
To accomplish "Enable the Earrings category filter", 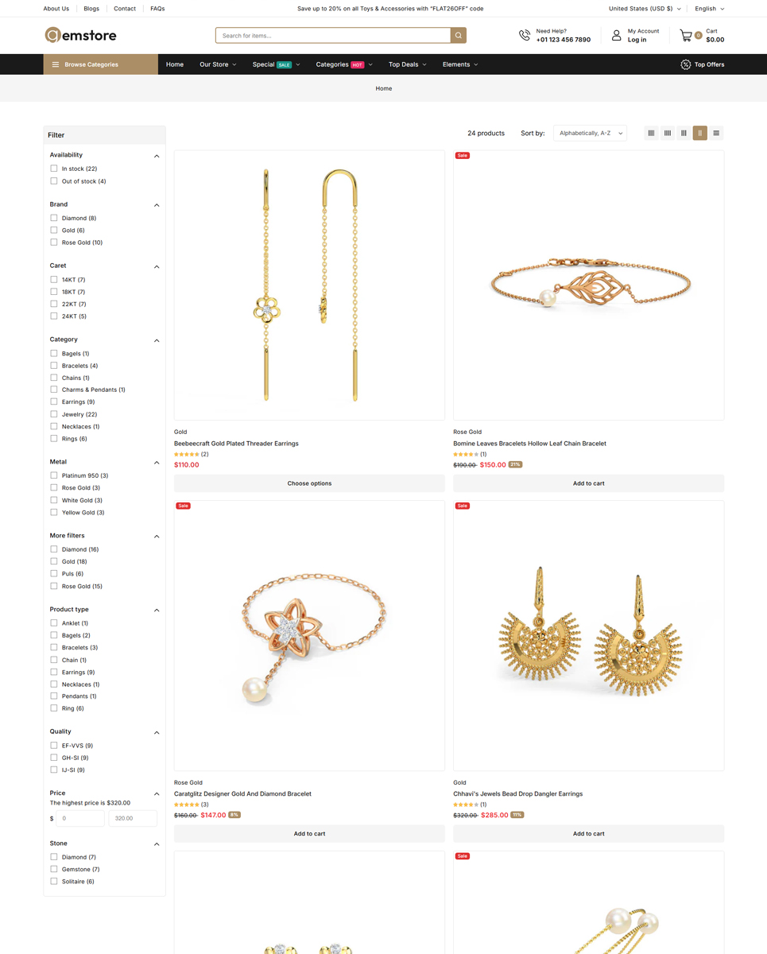I will (x=54, y=402).
